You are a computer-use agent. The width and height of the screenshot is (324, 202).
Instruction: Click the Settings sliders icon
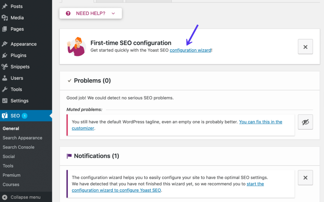pyautogui.click(x=5, y=101)
